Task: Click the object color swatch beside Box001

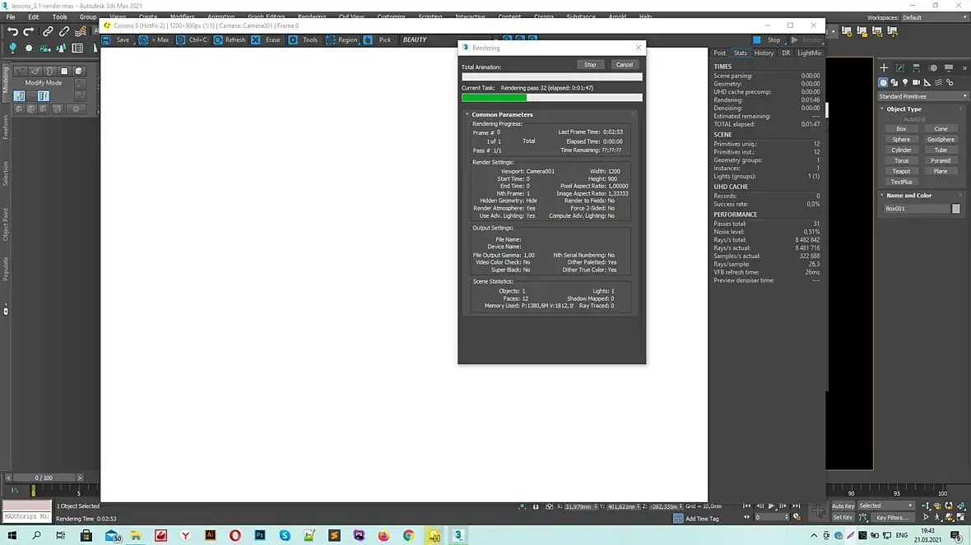Action: click(x=955, y=209)
